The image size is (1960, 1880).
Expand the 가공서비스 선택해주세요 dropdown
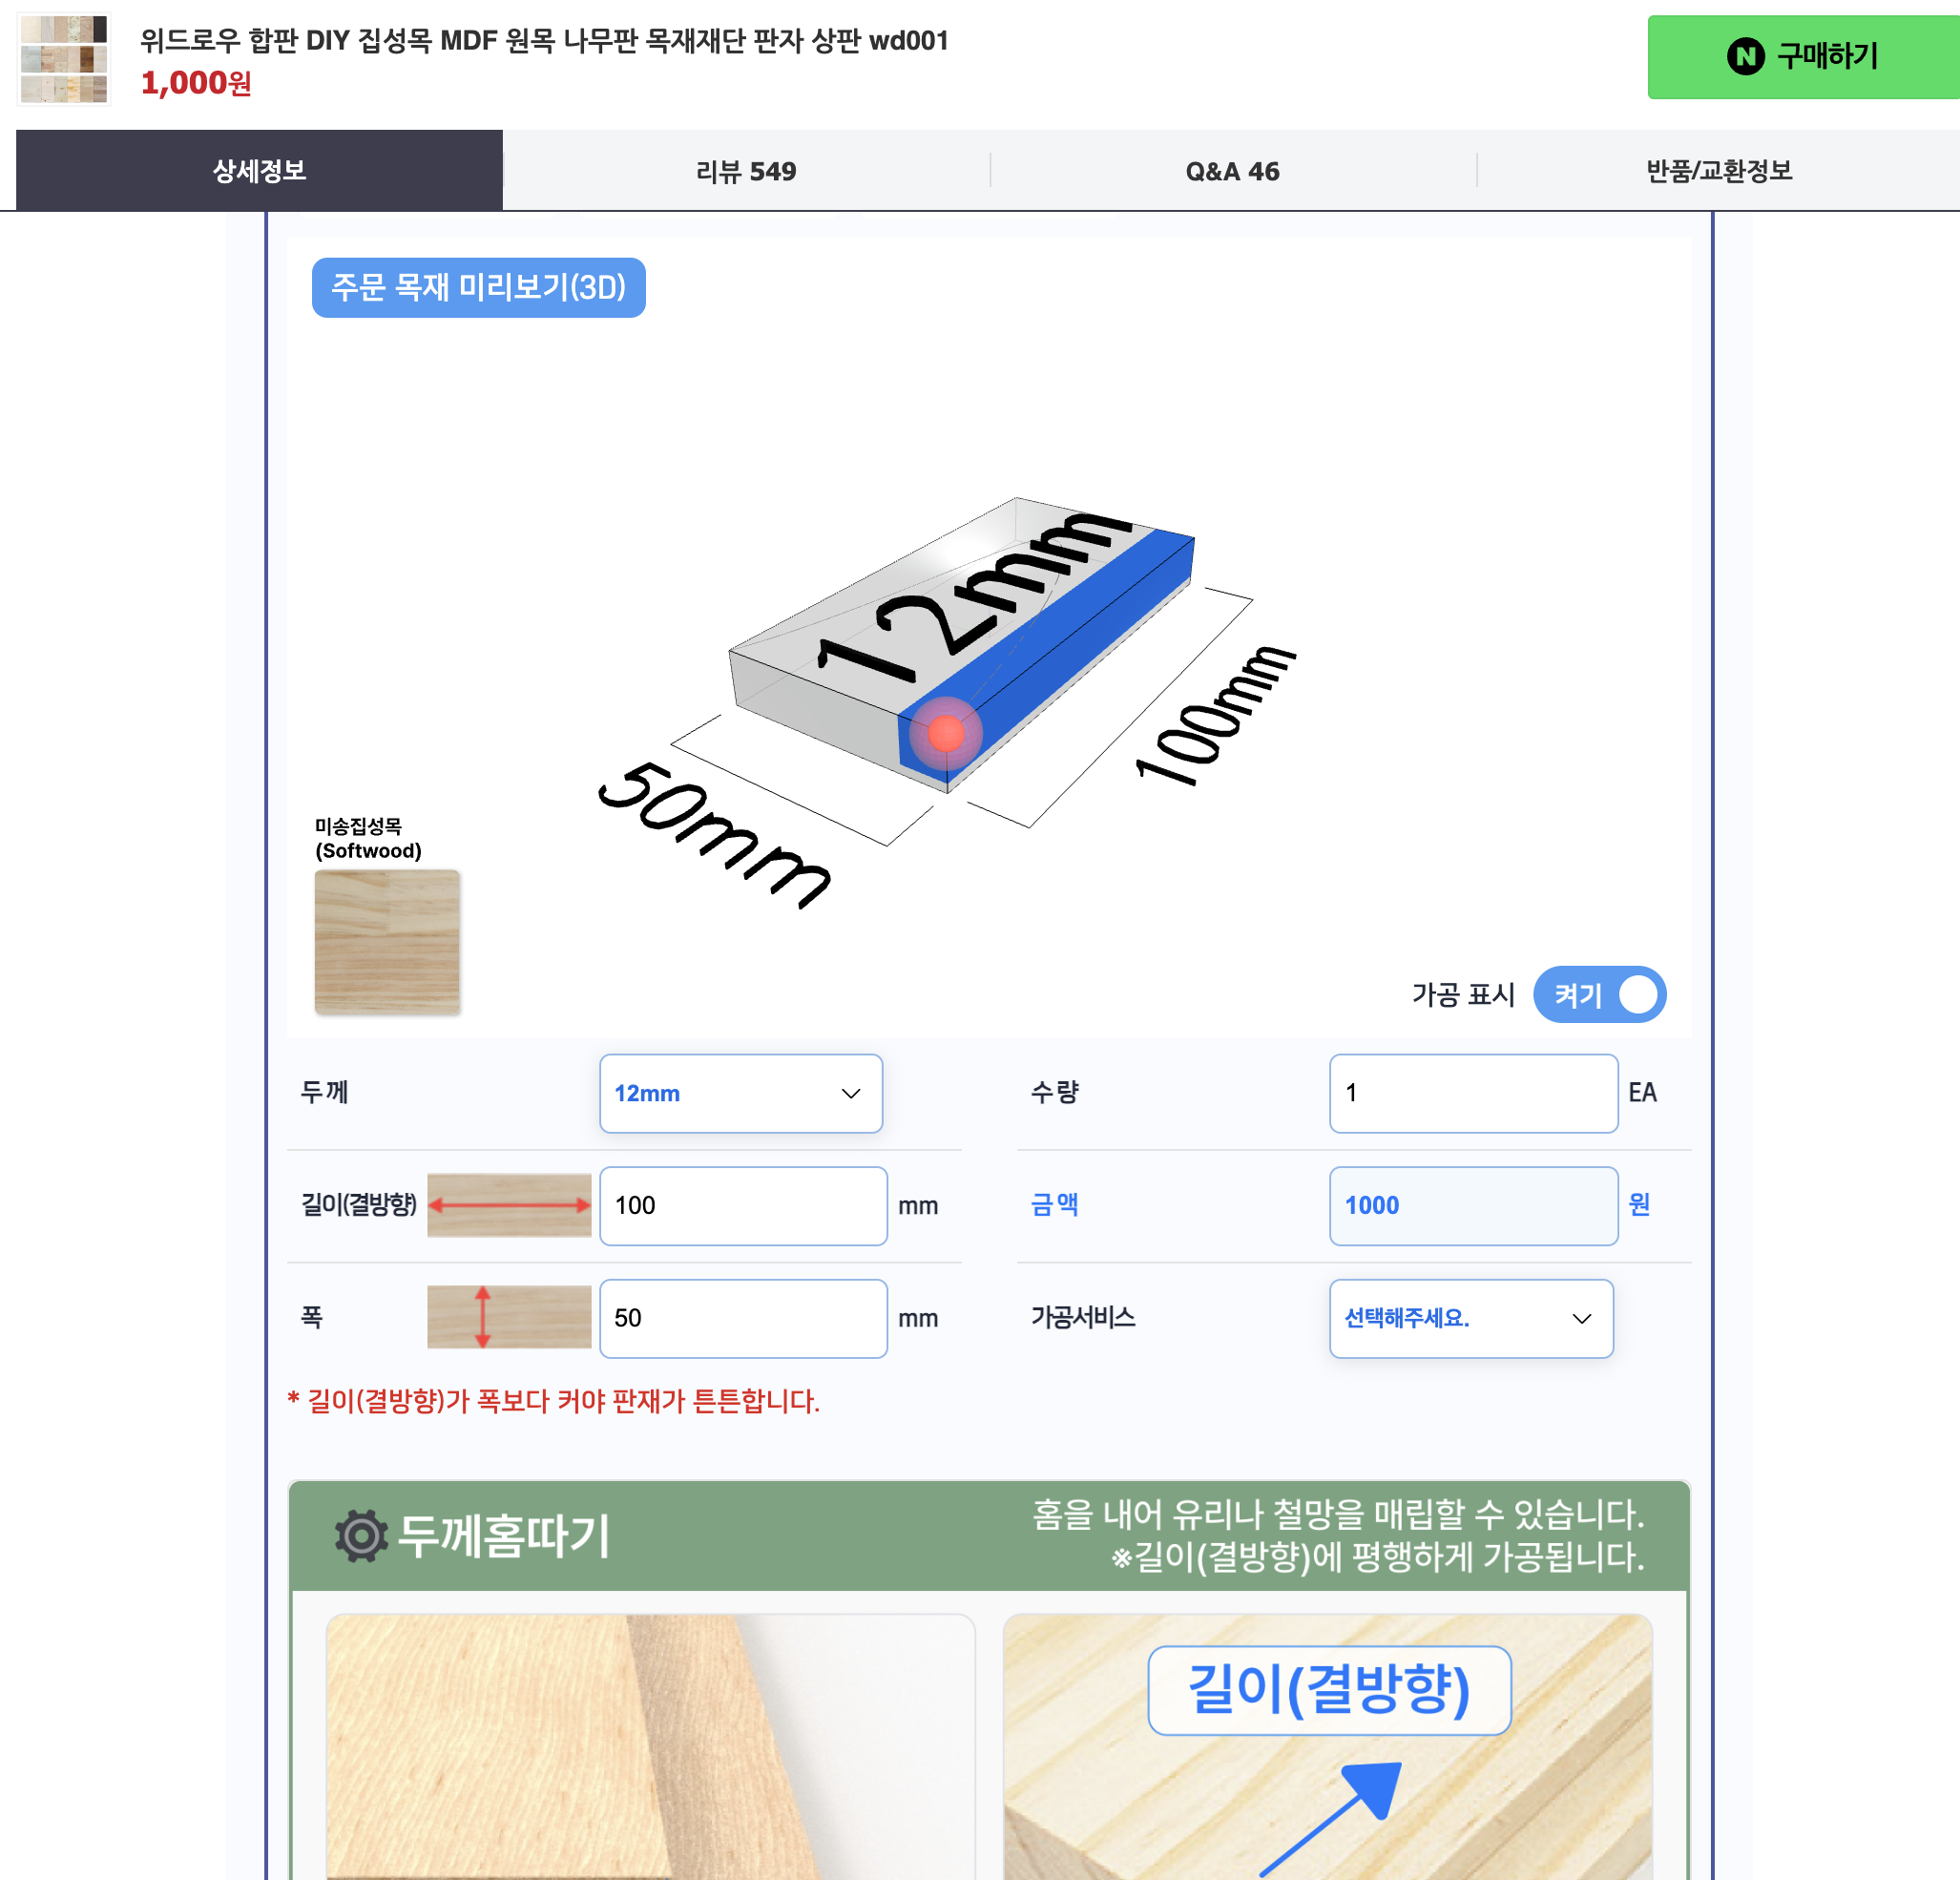(1470, 1318)
